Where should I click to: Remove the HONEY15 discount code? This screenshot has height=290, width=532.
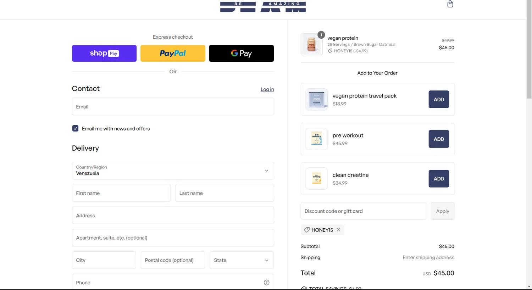339,230
